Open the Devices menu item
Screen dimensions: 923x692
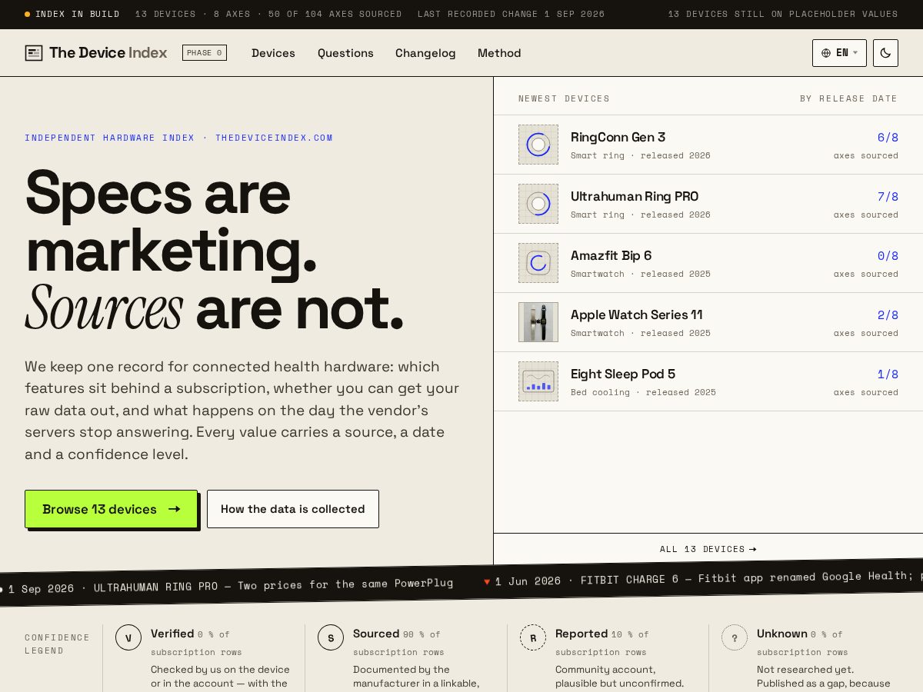tap(273, 53)
